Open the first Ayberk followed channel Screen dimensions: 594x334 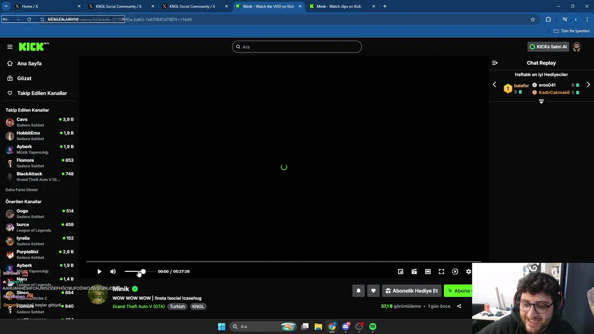(39, 149)
